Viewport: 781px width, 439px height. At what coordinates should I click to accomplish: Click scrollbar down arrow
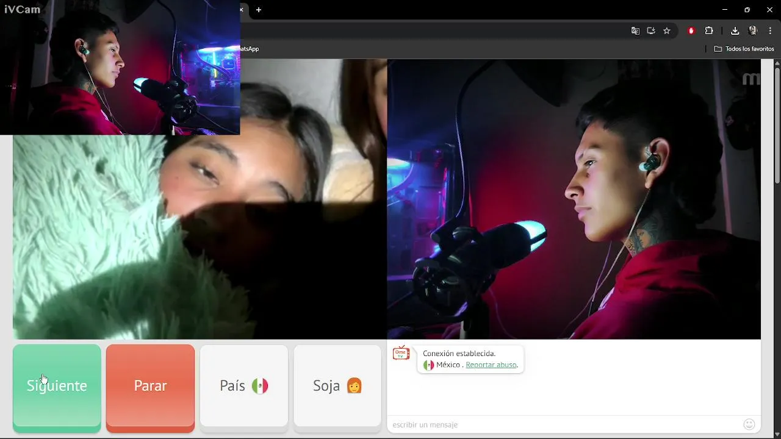point(777,434)
